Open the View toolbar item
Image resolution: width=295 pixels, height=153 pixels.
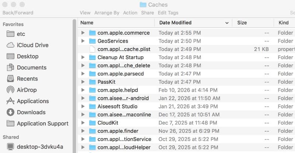click(85, 13)
